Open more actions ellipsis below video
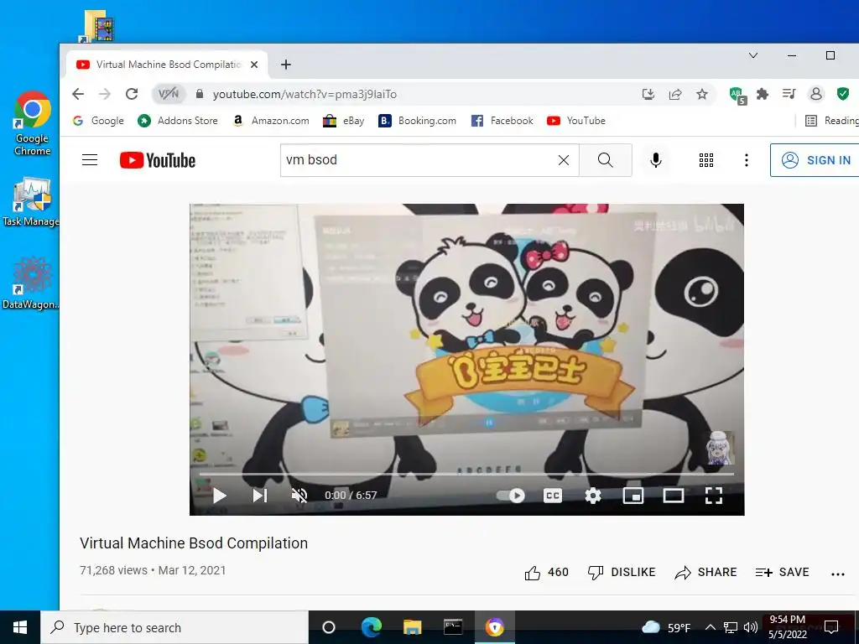The height and width of the screenshot is (644, 859). (838, 574)
